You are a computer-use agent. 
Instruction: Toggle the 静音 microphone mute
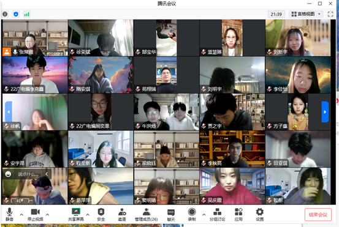click(x=9, y=215)
